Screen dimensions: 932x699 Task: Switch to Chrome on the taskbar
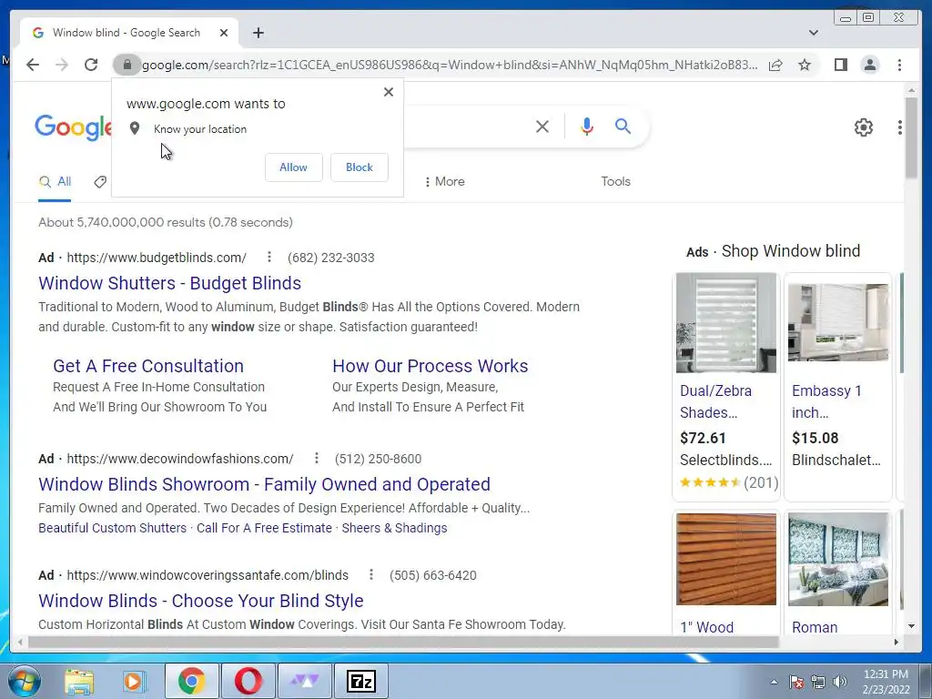pos(191,681)
